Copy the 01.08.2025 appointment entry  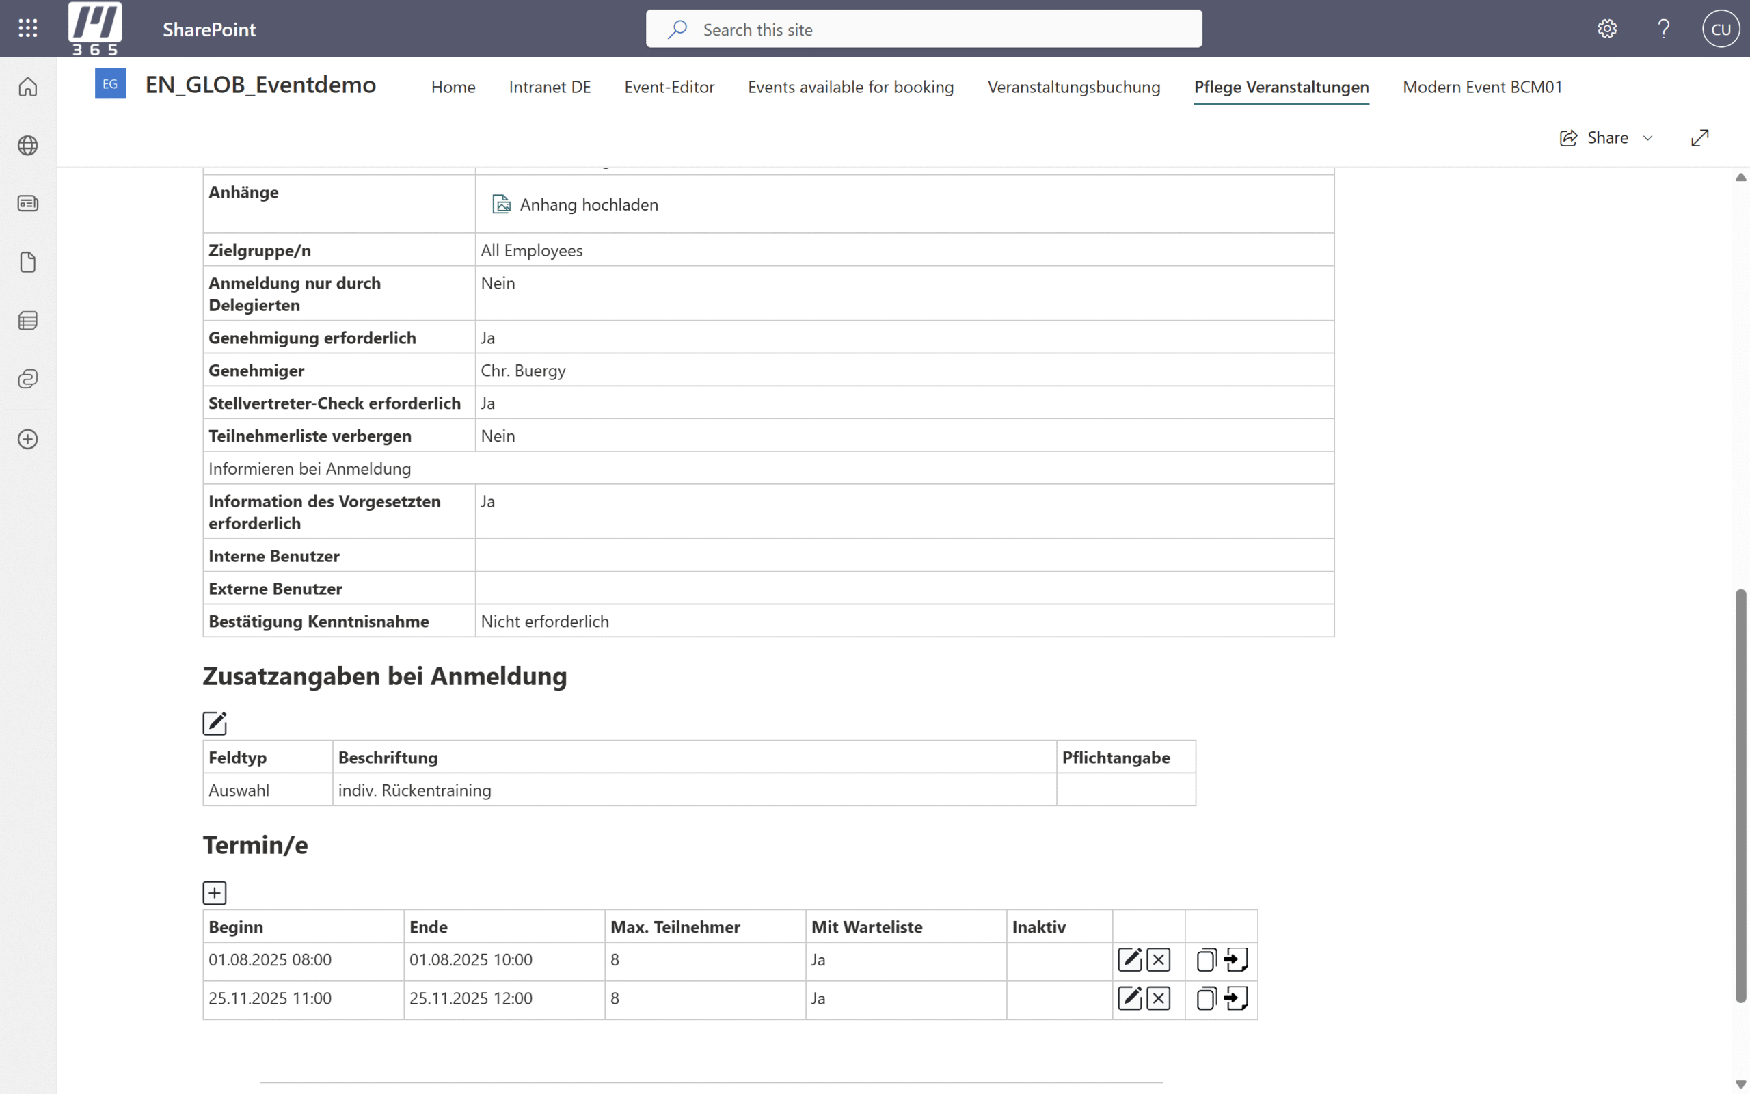(1206, 959)
